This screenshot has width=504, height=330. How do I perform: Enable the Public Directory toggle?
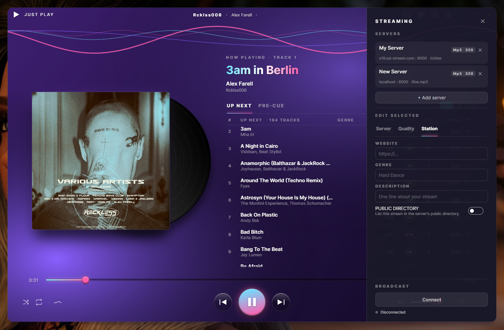point(476,211)
